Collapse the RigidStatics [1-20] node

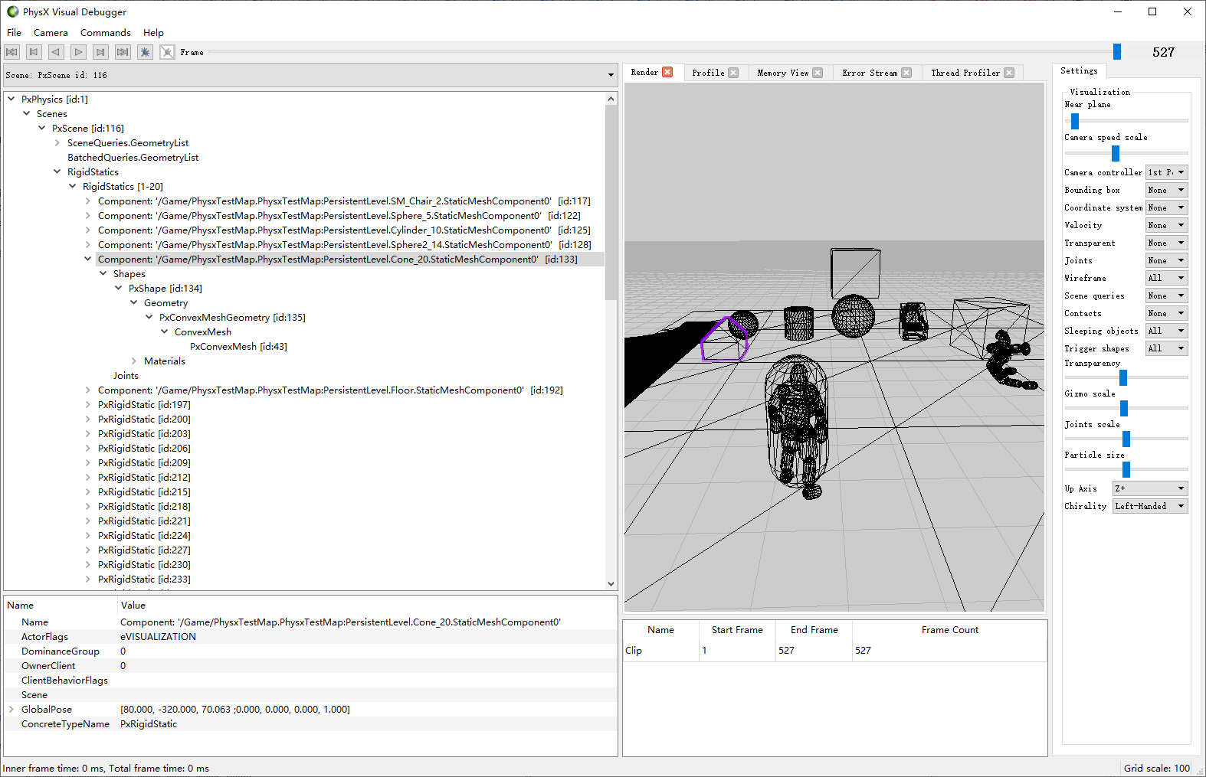click(x=73, y=186)
